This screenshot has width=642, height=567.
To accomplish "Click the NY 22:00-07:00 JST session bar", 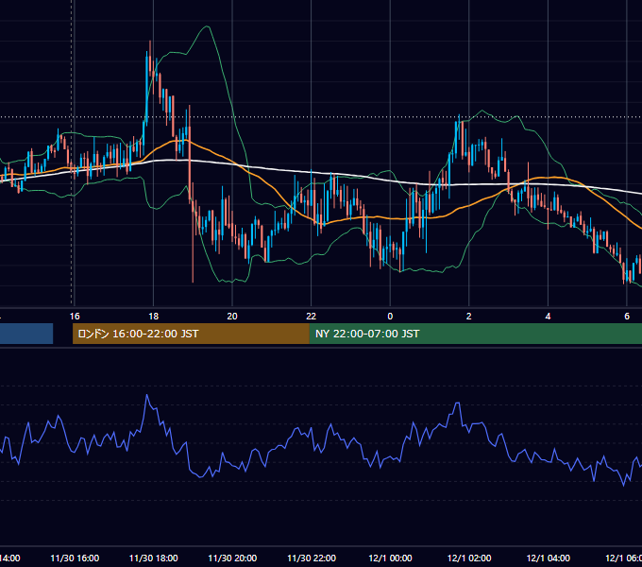I will point(475,334).
